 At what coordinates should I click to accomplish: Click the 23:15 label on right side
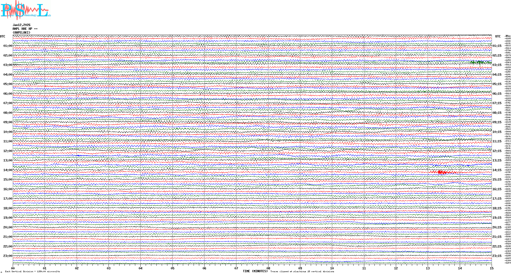(x=497, y=256)
